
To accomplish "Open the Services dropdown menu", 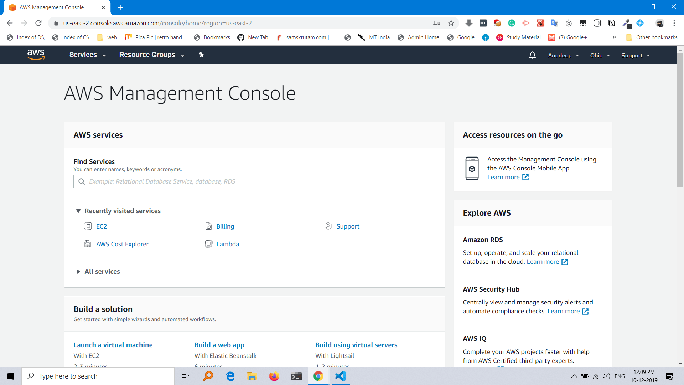I will (x=88, y=55).
